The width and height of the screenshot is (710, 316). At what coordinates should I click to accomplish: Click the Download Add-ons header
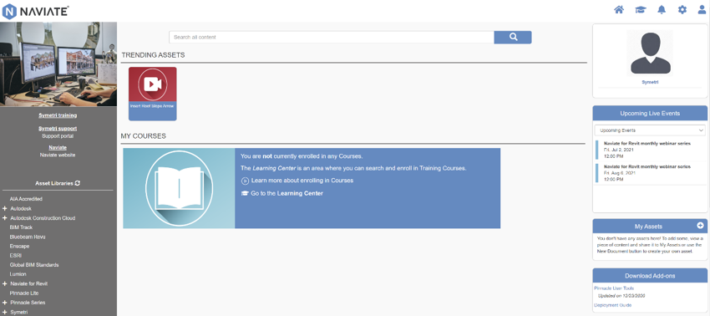click(650, 276)
